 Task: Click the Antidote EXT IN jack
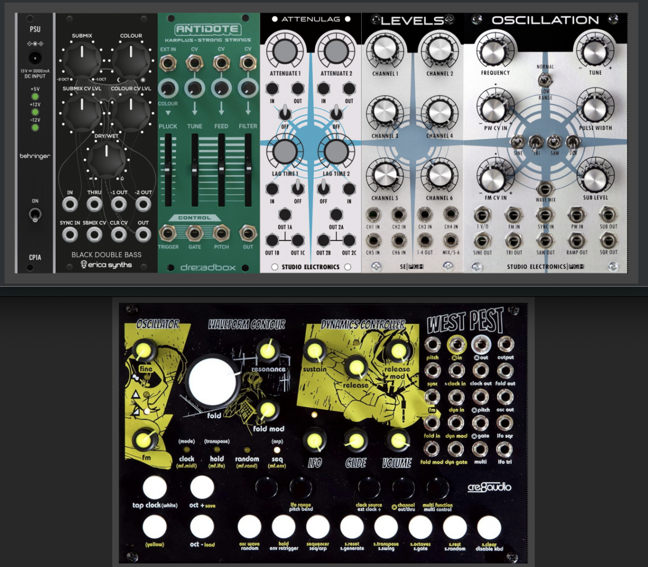click(x=168, y=63)
